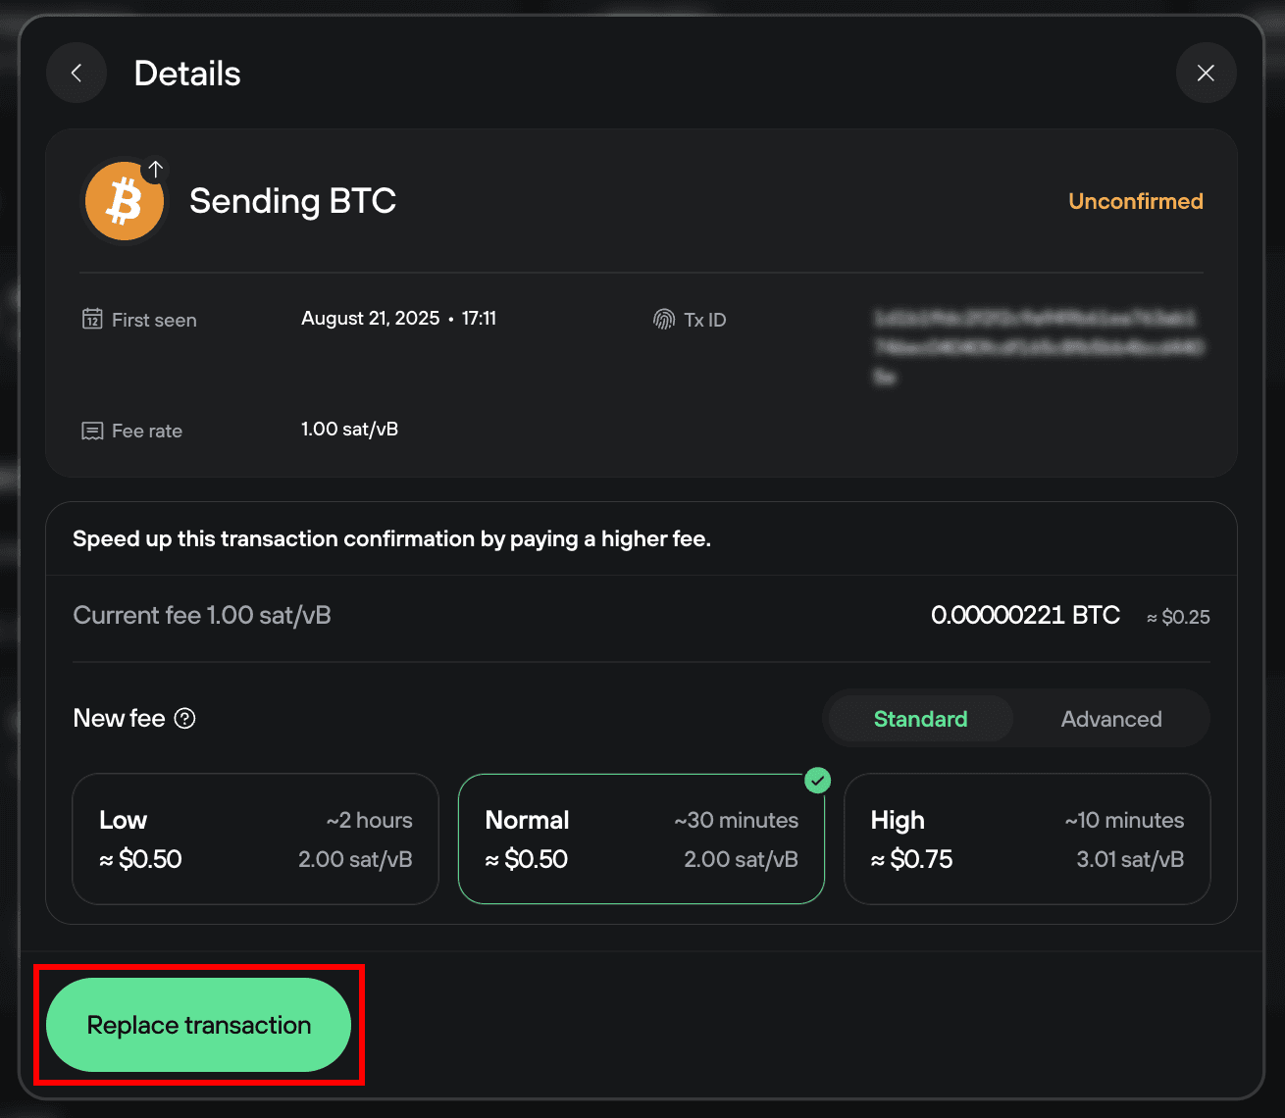Click the Sending BTC title
Image resolution: width=1285 pixels, height=1118 pixels.
[292, 201]
